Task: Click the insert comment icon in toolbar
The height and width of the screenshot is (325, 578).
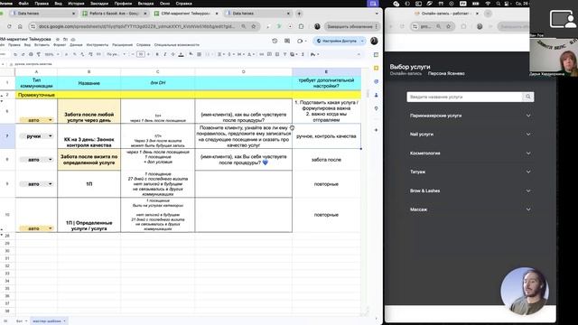Action: (x=269, y=54)
